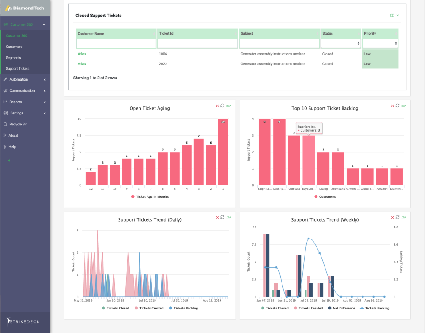Refresh the Open Ticket Aging chart
The width and height of the screenshot is (425, 333).
coord(223,106)
